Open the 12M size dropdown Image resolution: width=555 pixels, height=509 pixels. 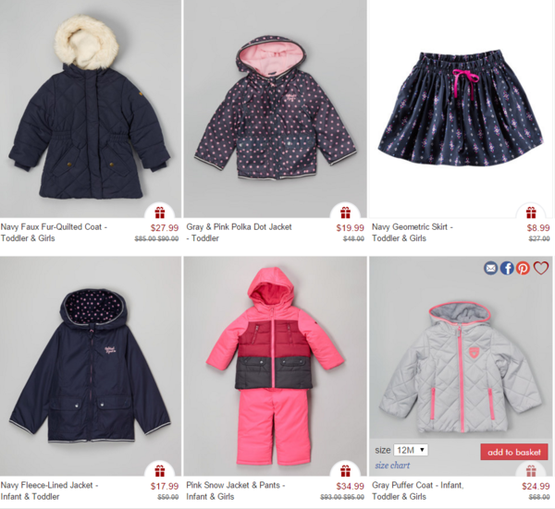click(x=411, y=450)
